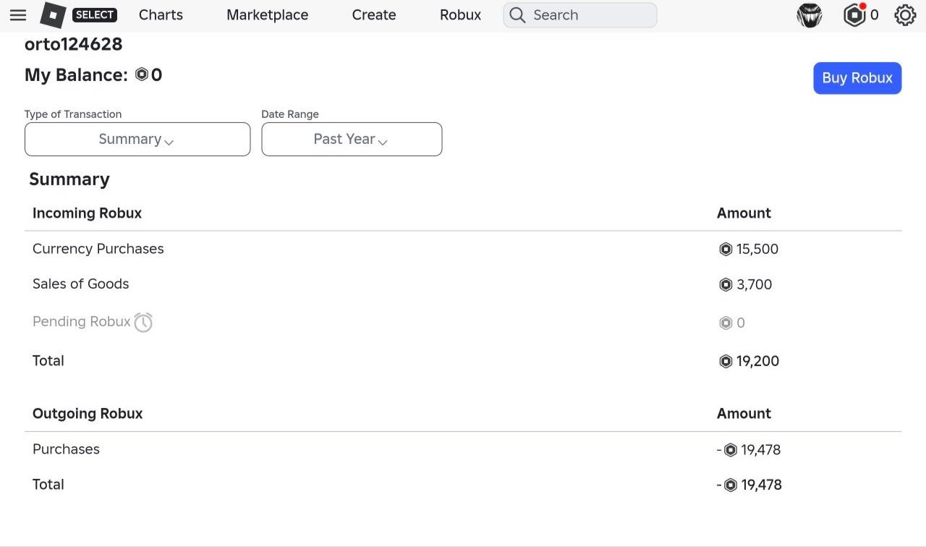Image resolution: width=926 pixels, height=547 pixels.
Task: Click the Date Range label
Action: click(290, 114)
